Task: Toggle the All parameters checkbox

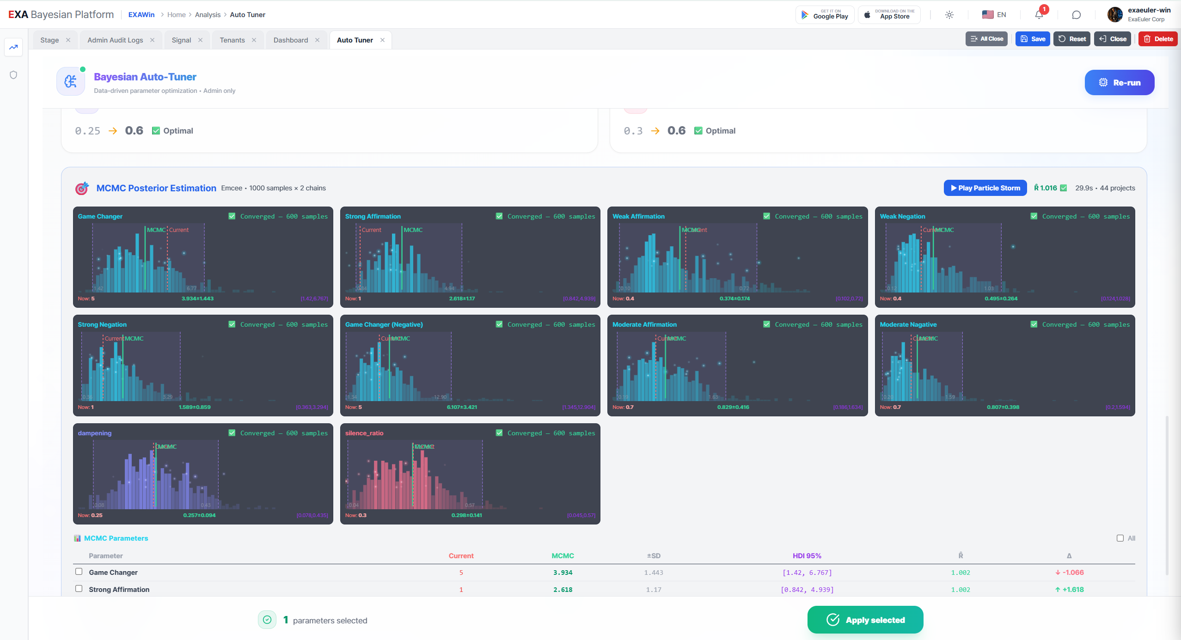Action: pos(1120,538)
